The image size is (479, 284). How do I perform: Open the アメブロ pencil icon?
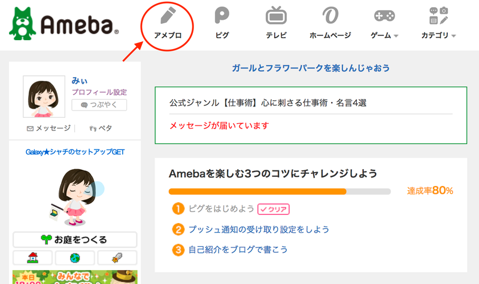168,16
